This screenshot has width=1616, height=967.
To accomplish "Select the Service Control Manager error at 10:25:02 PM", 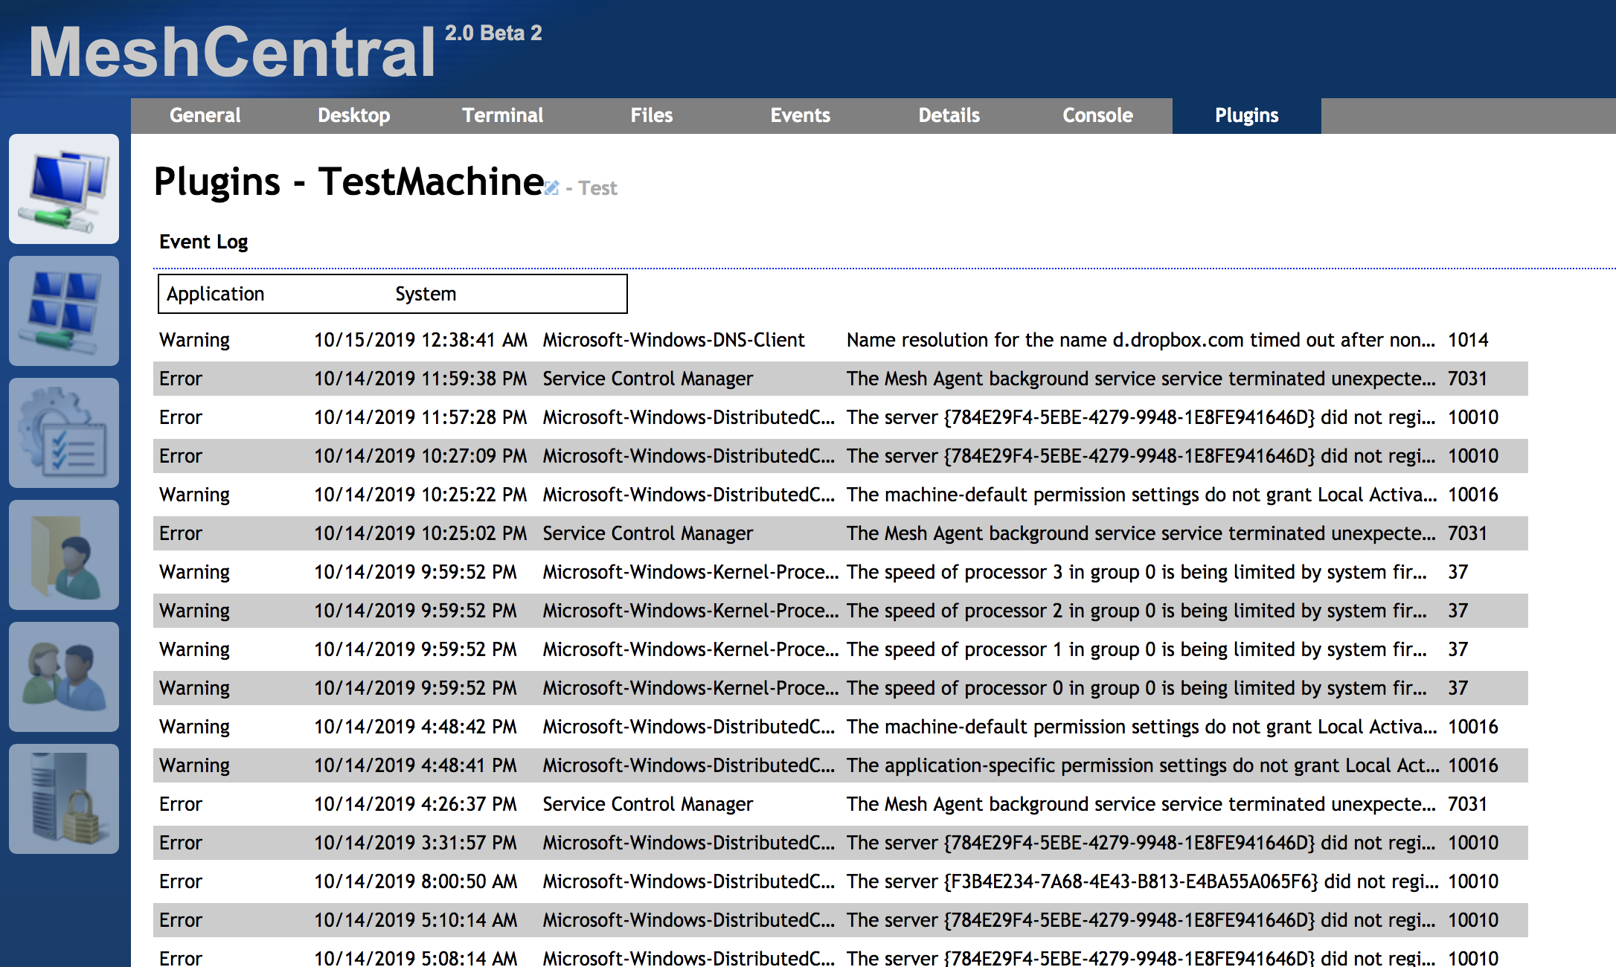I will click(841, 533).
